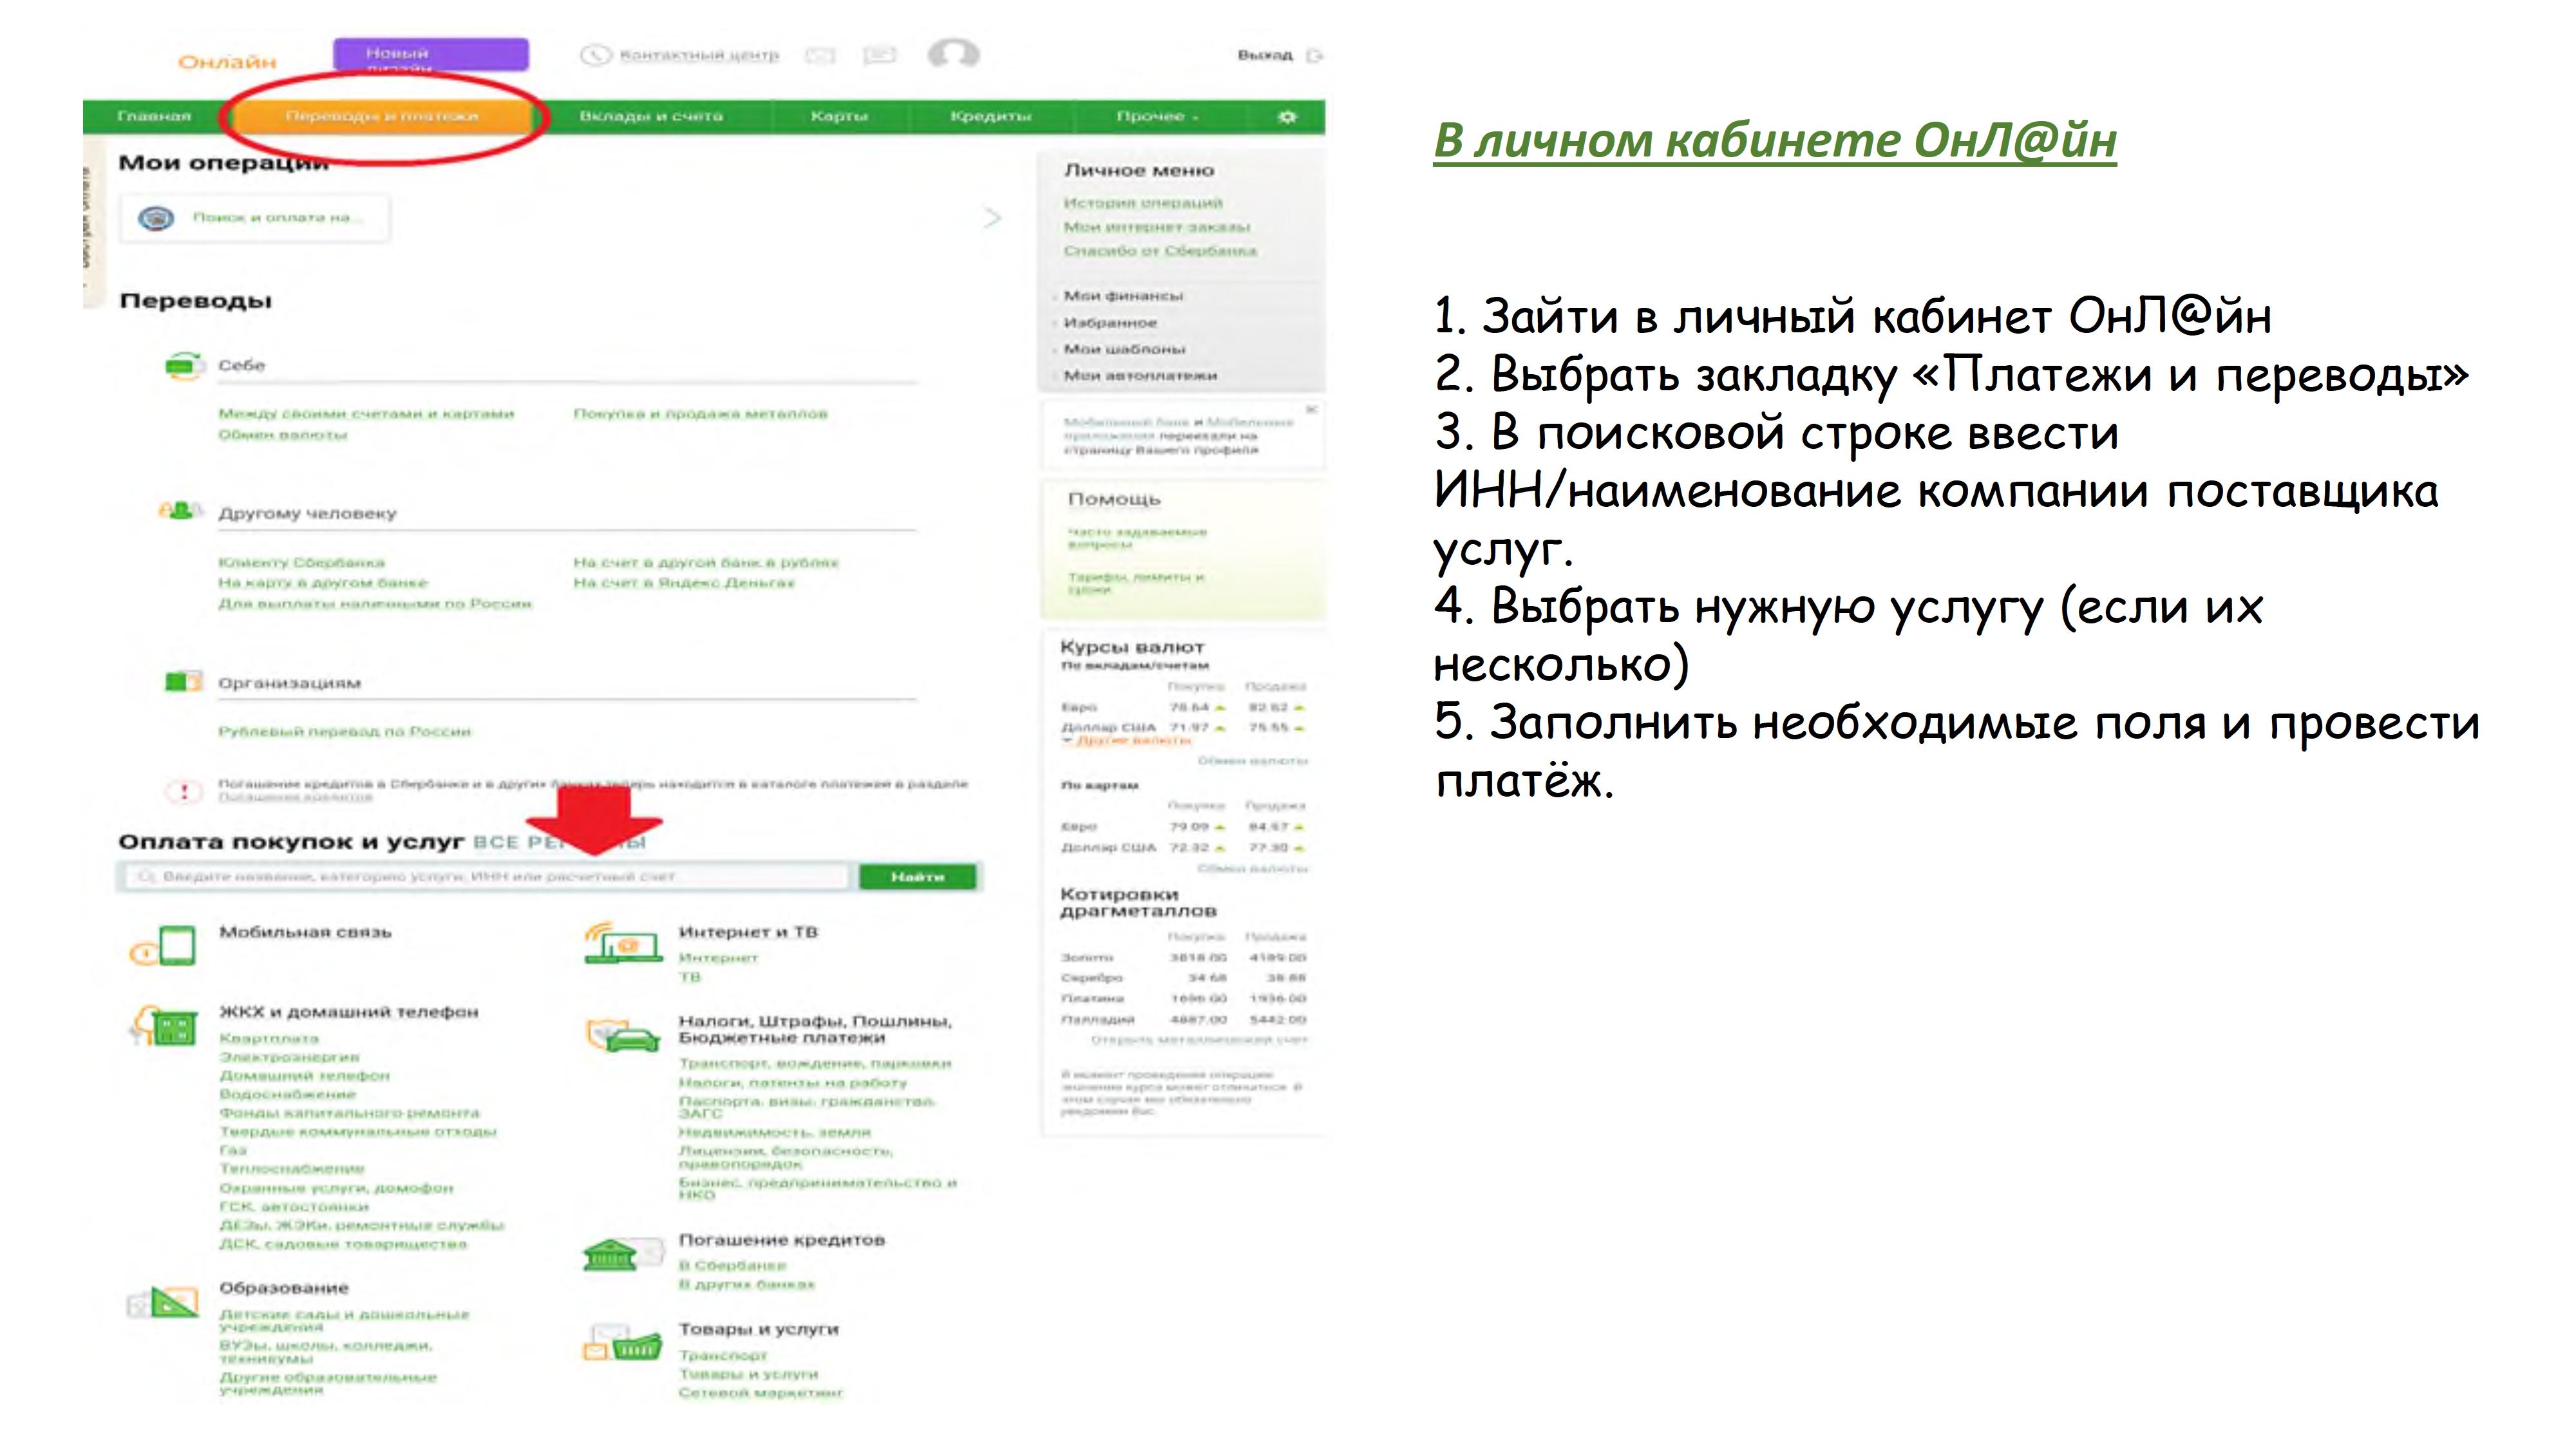Open the Водоснабжение payment category

(x=288, y=1094)
